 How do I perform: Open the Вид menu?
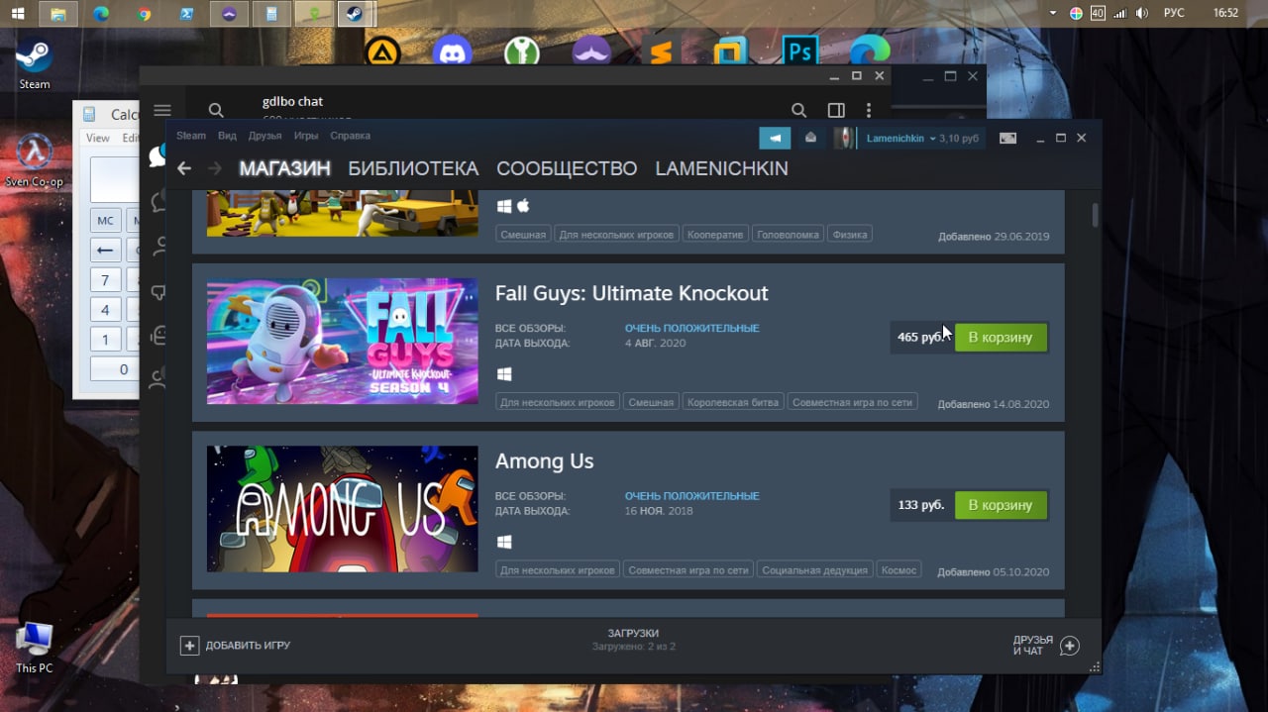[x=227, y=136]
